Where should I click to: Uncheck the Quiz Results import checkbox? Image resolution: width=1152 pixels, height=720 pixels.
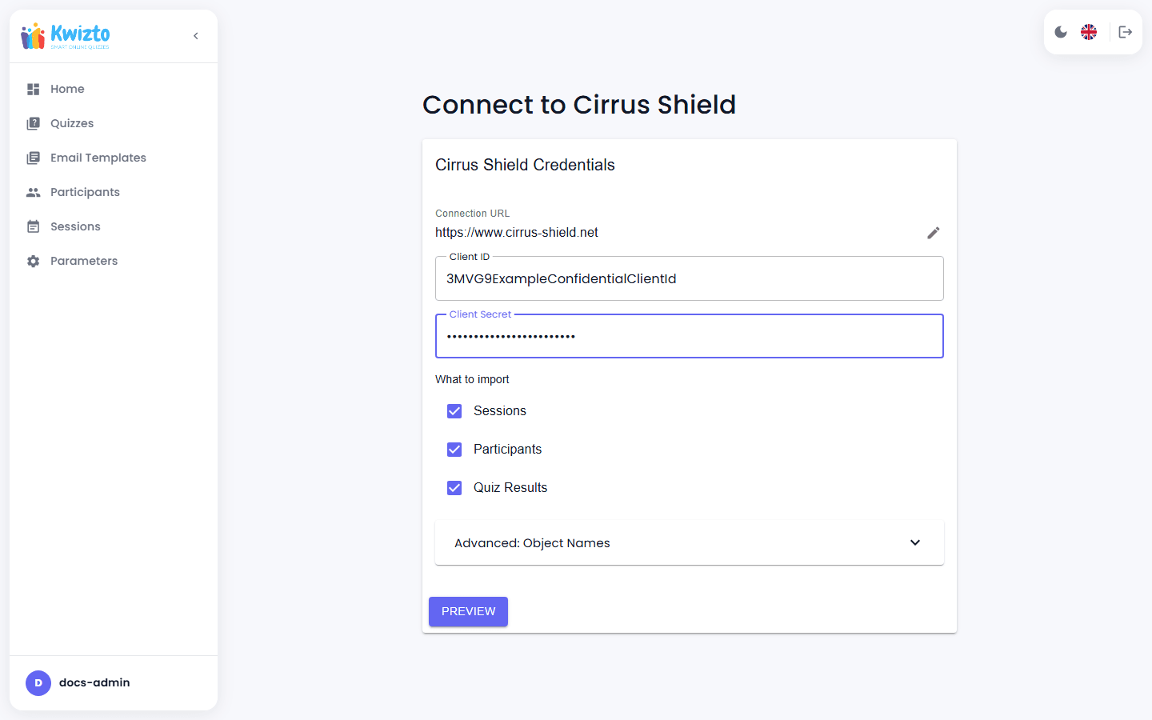(x=454, y=488)
